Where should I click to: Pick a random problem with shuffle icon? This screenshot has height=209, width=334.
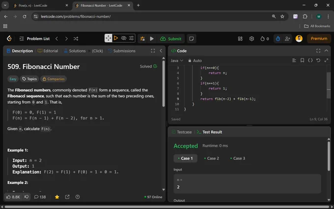[x=76, y=38]
